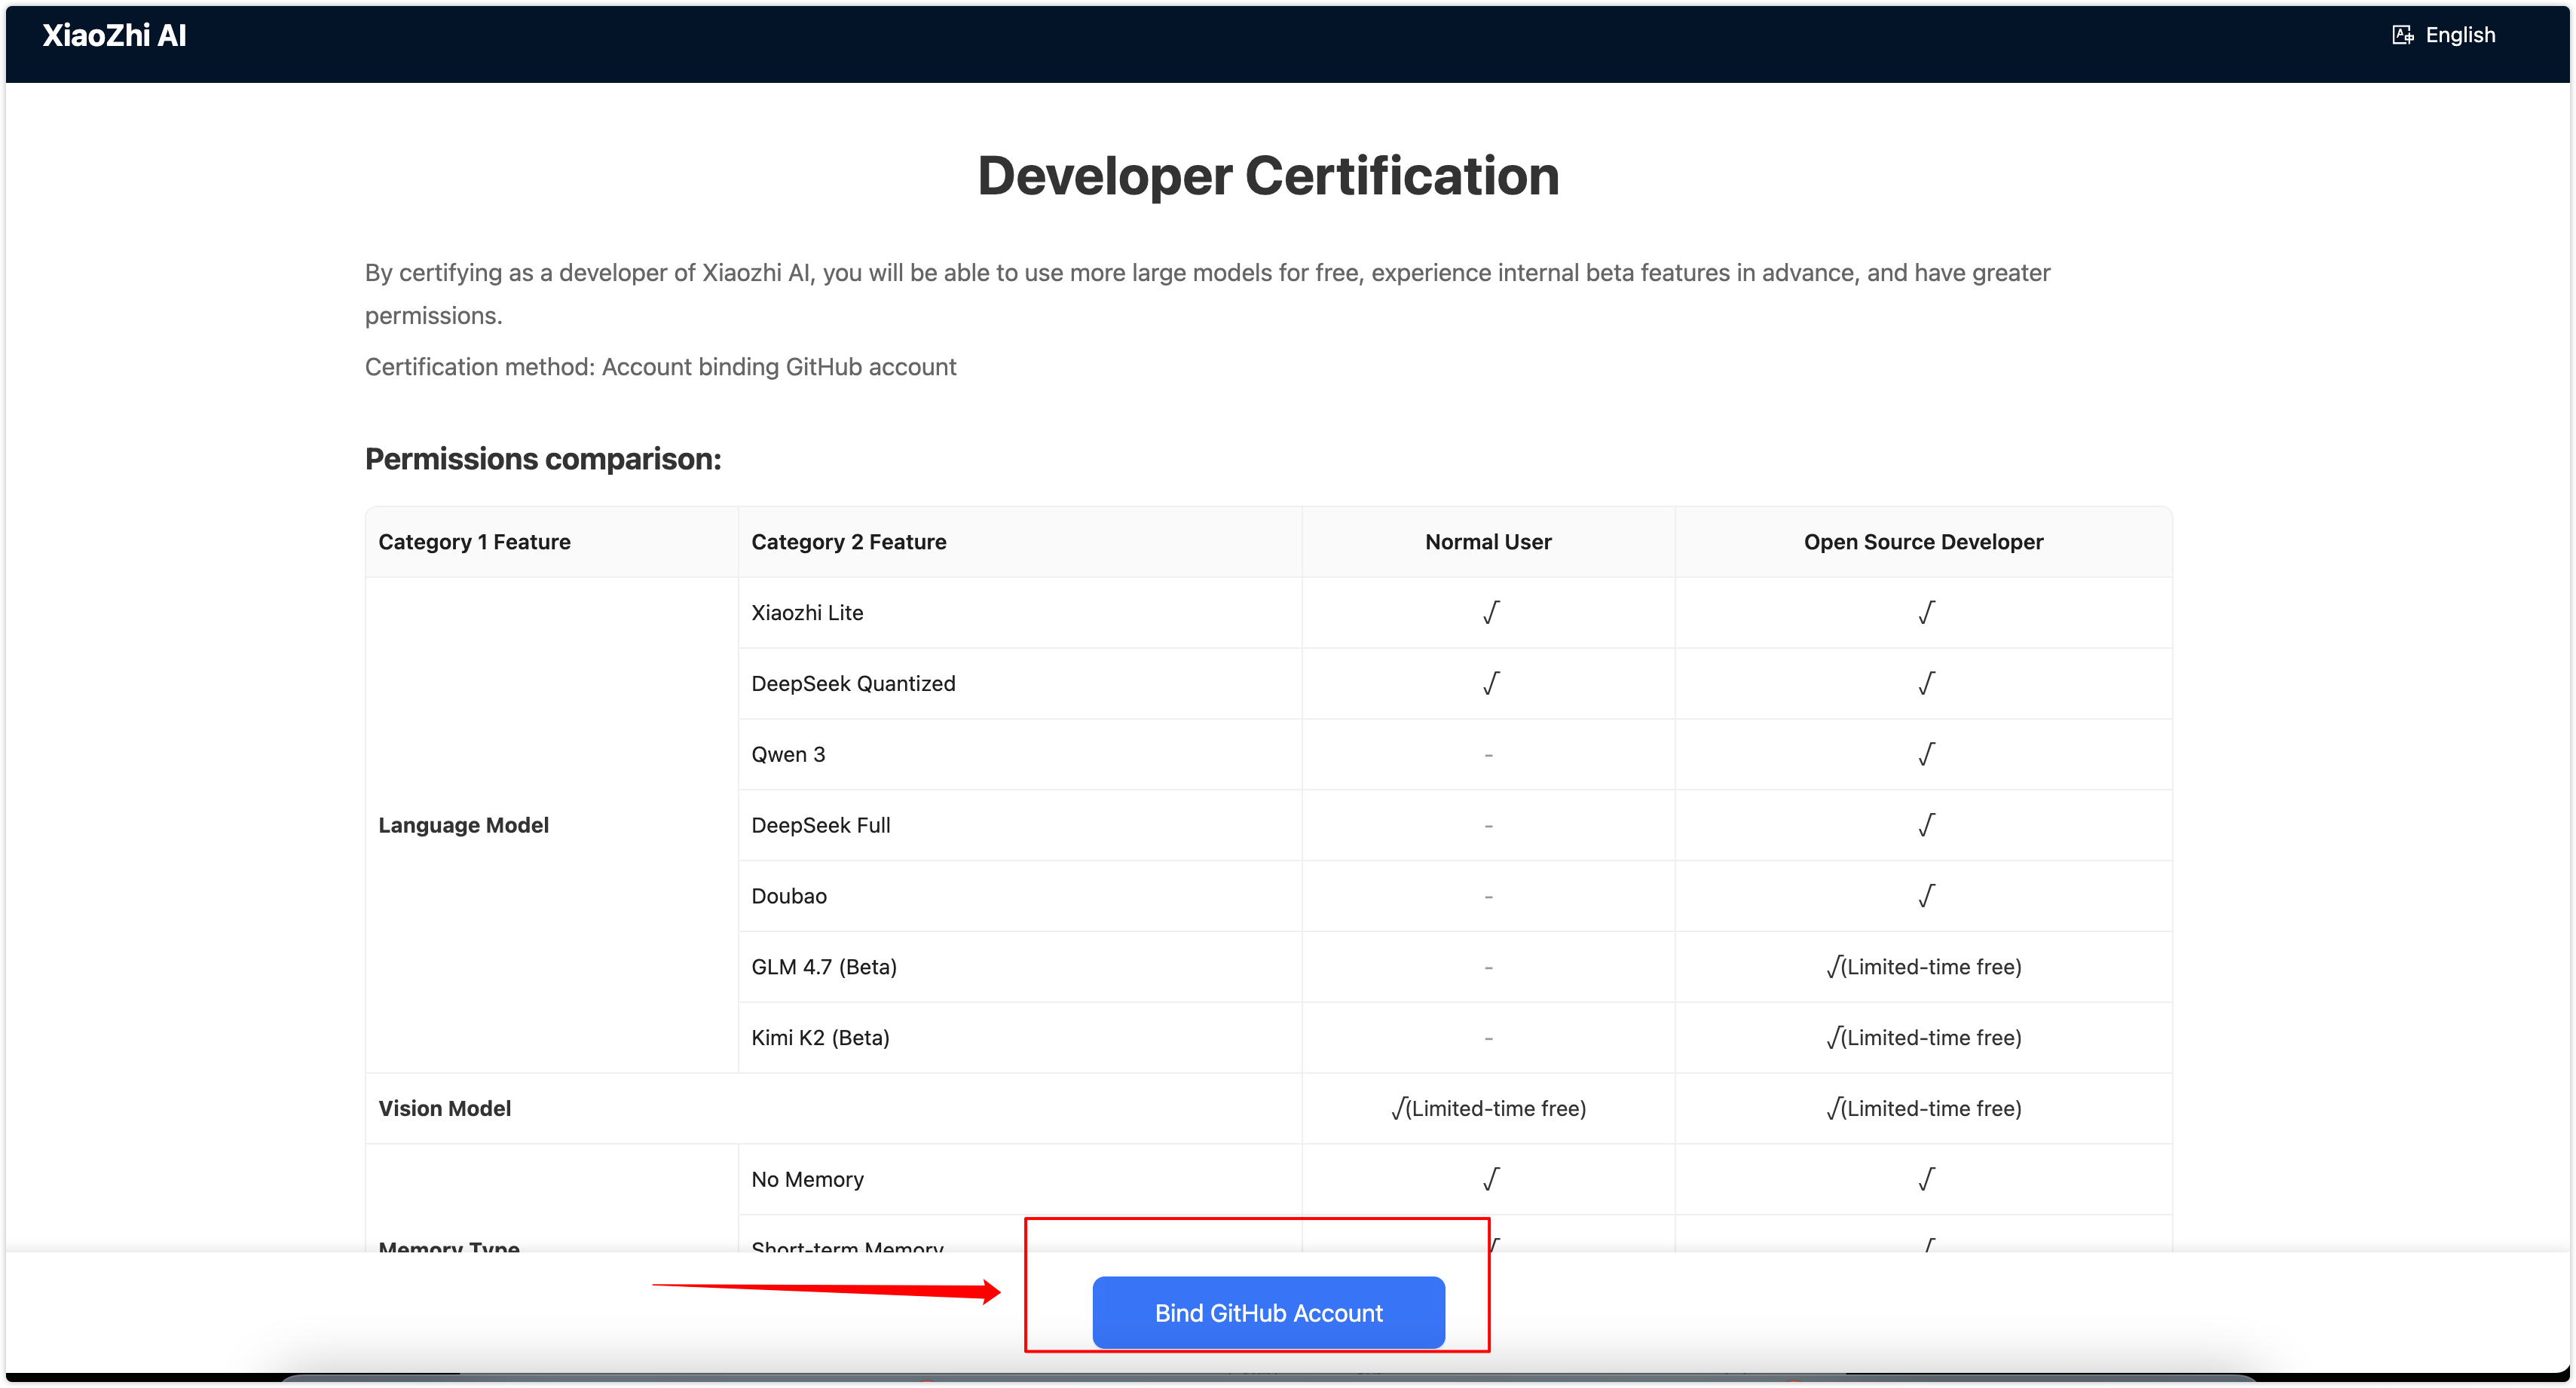2576x1388 pixels.
Task: Click Normal User Limited-time free for Vision Model
Action: [1488, 1109]
